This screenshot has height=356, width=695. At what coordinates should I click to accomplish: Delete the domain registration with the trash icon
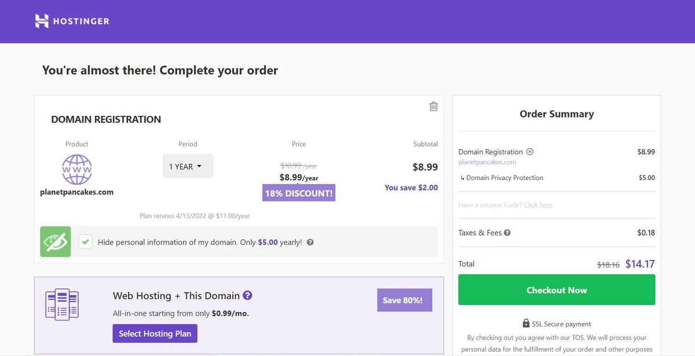433,106
